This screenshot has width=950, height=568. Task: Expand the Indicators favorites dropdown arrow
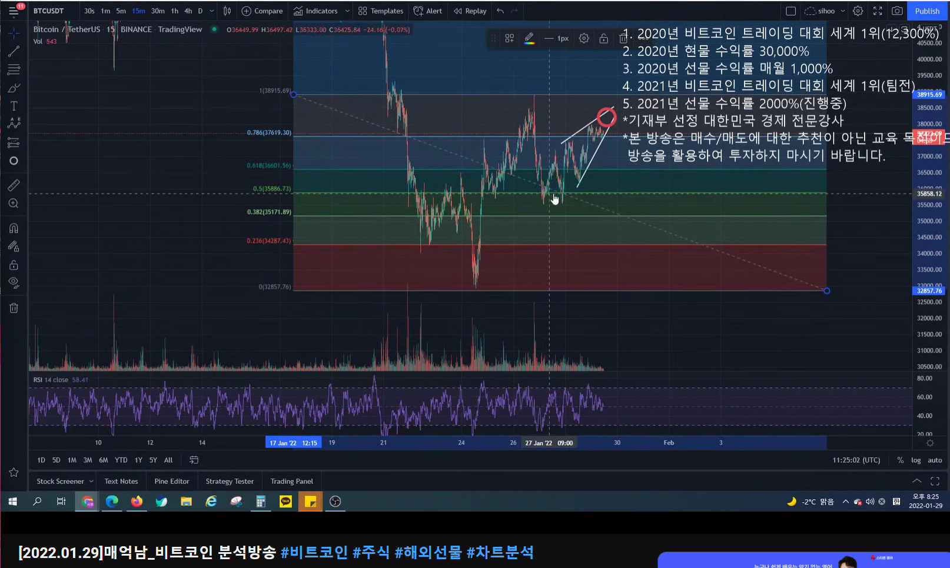[347, 11]
